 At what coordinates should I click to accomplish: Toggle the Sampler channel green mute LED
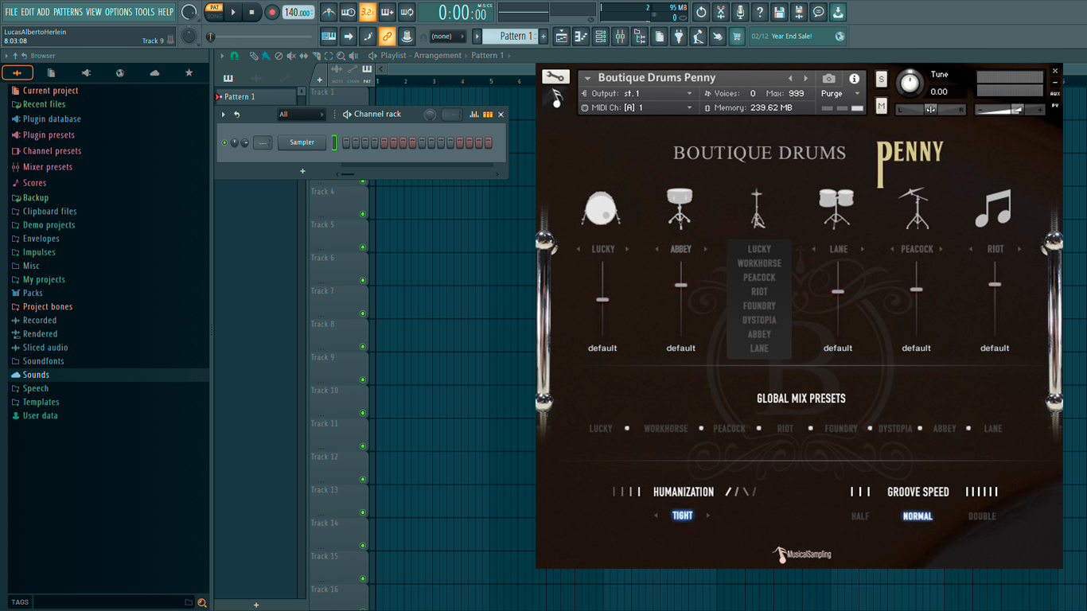click(x=225, y=142)
